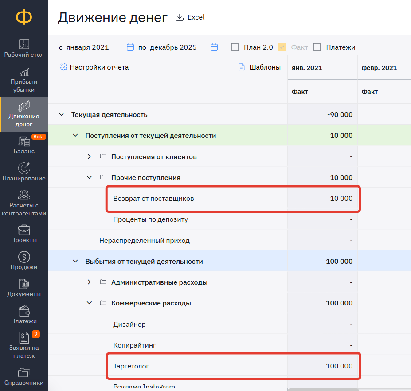Click the start date field январь 2021
Viewport: 411px width, 391px height.
tap(100, 47)
